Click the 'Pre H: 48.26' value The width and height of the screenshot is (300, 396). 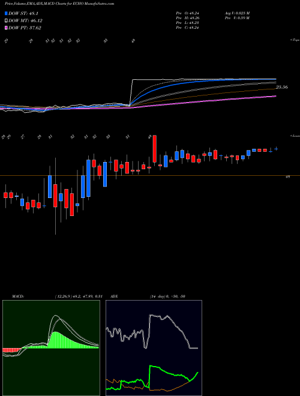click(187, 18)
